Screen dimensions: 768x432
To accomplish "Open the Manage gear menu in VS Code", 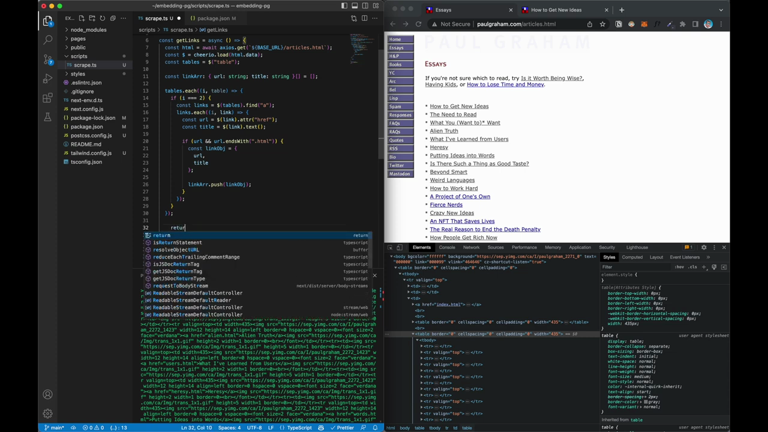I will (x=48, y=413).
